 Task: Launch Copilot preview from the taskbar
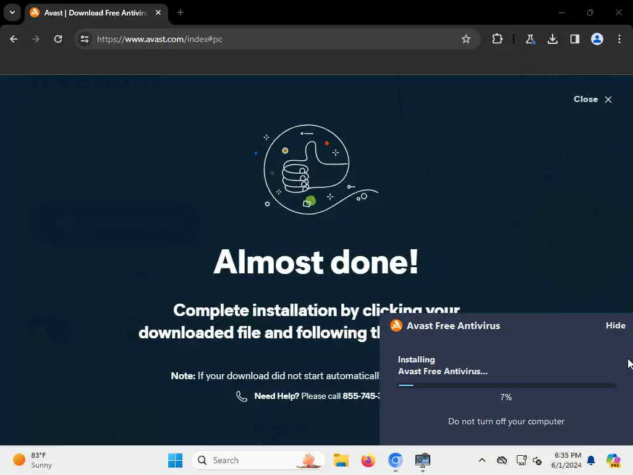(x=613, y=460)
